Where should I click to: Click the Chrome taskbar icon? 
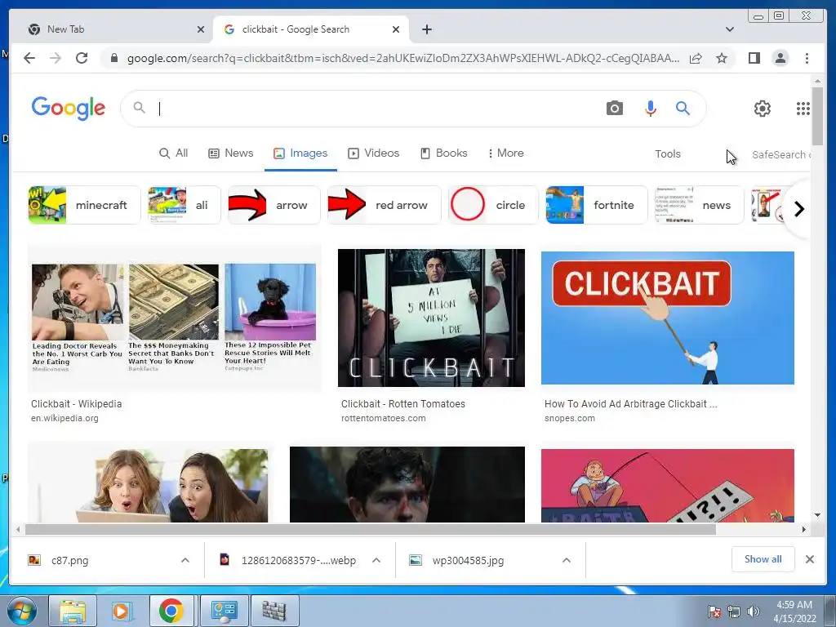[x=171, y=611]
